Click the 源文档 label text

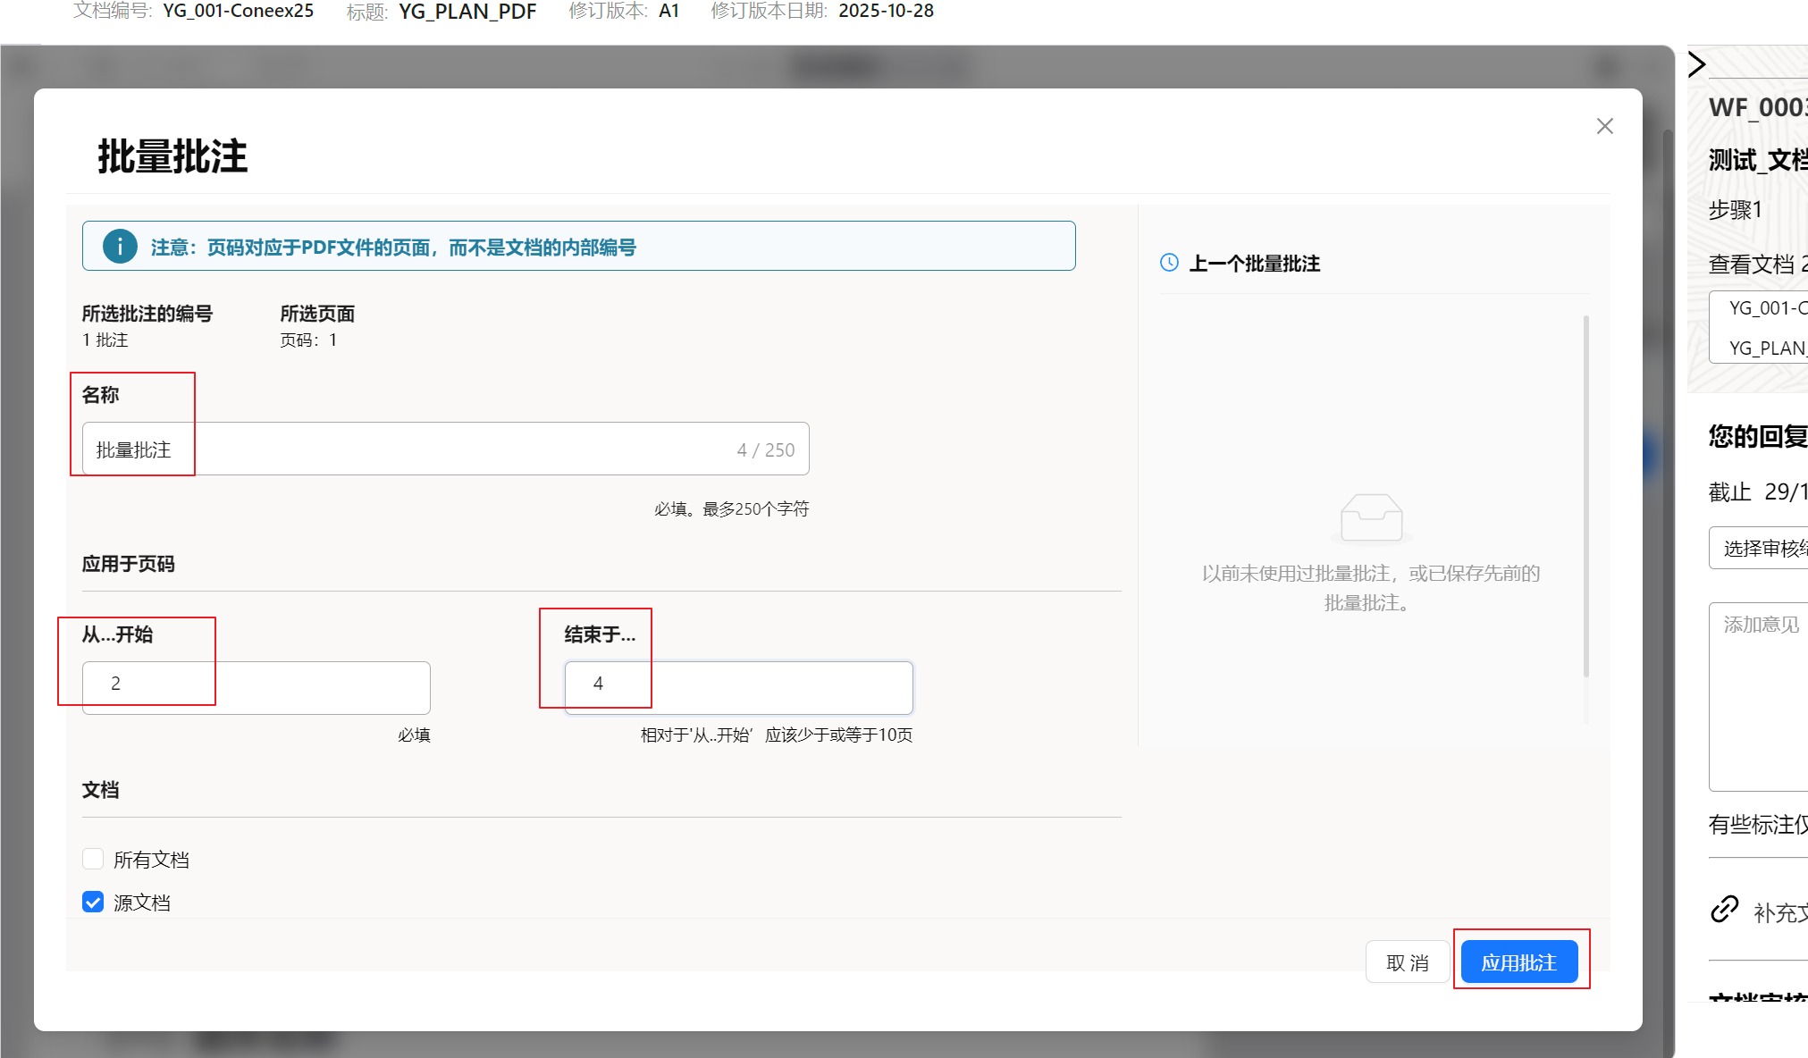click(x=142, y=903)
